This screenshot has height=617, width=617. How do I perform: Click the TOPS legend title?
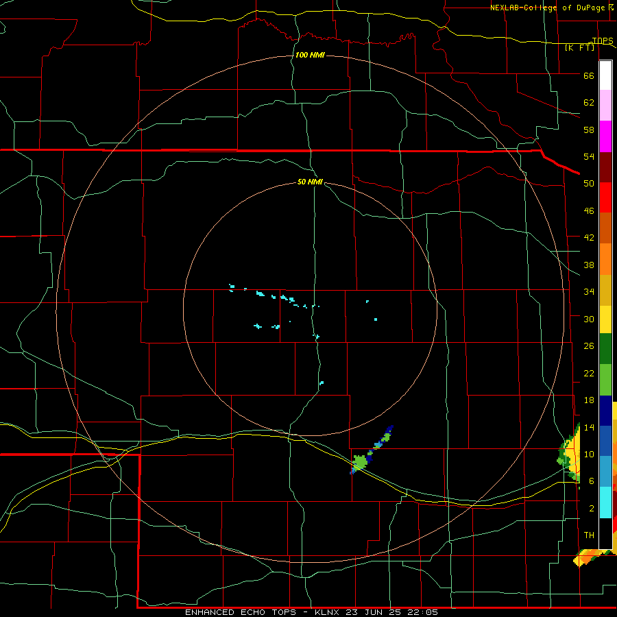603,40
